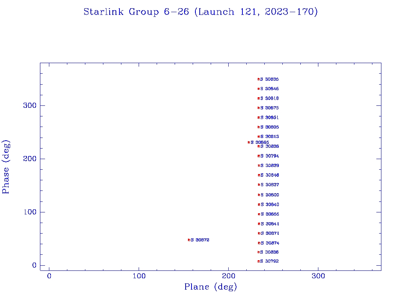Screen dimensions: 401x301
Task: Click the 300 tick label on Plane axis
Action: pos(318,276)
